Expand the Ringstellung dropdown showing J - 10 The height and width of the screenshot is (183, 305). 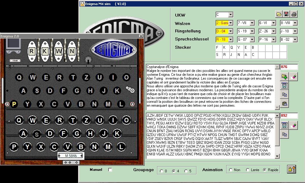pos(295,31)
